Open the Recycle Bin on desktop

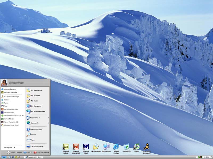coord(126,147)
